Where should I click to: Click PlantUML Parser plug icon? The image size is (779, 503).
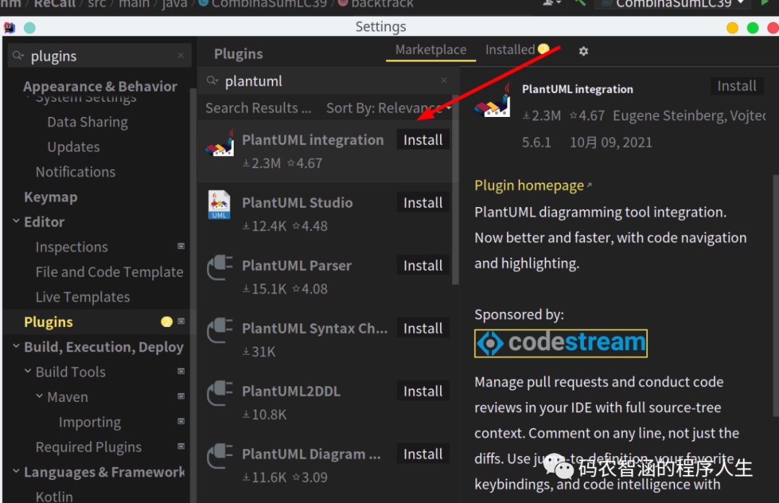click(x=219, y=268)
